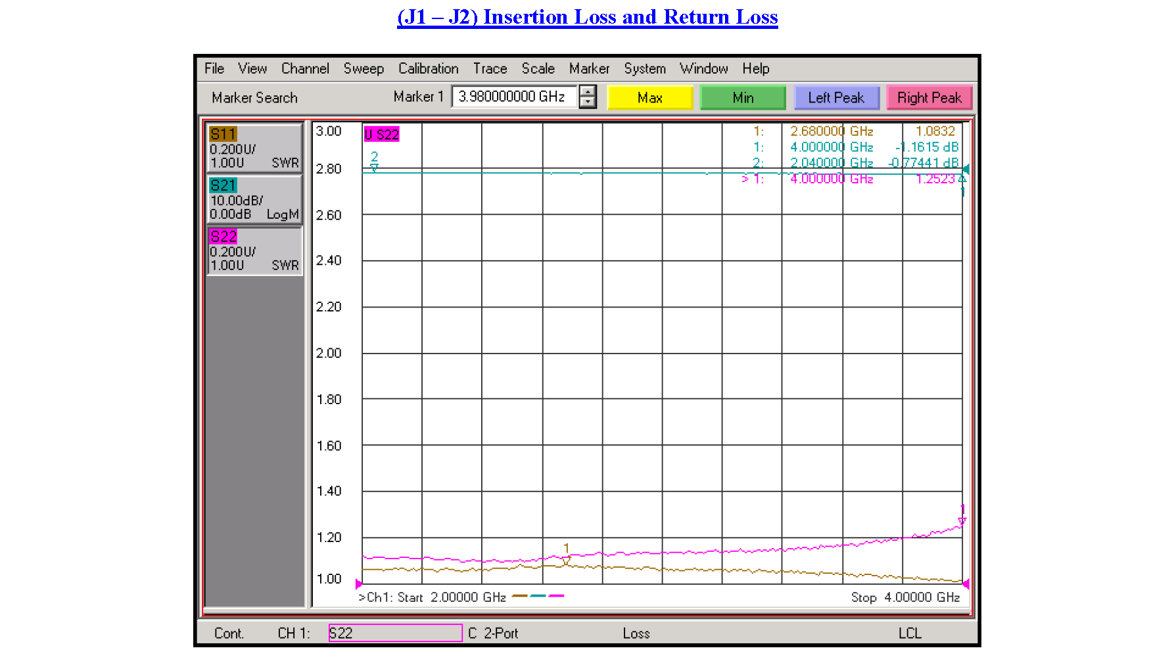The image size is (1174, 667).
Task: Click the Marker 1 frequency up arrow
Action: click(587, 92)
